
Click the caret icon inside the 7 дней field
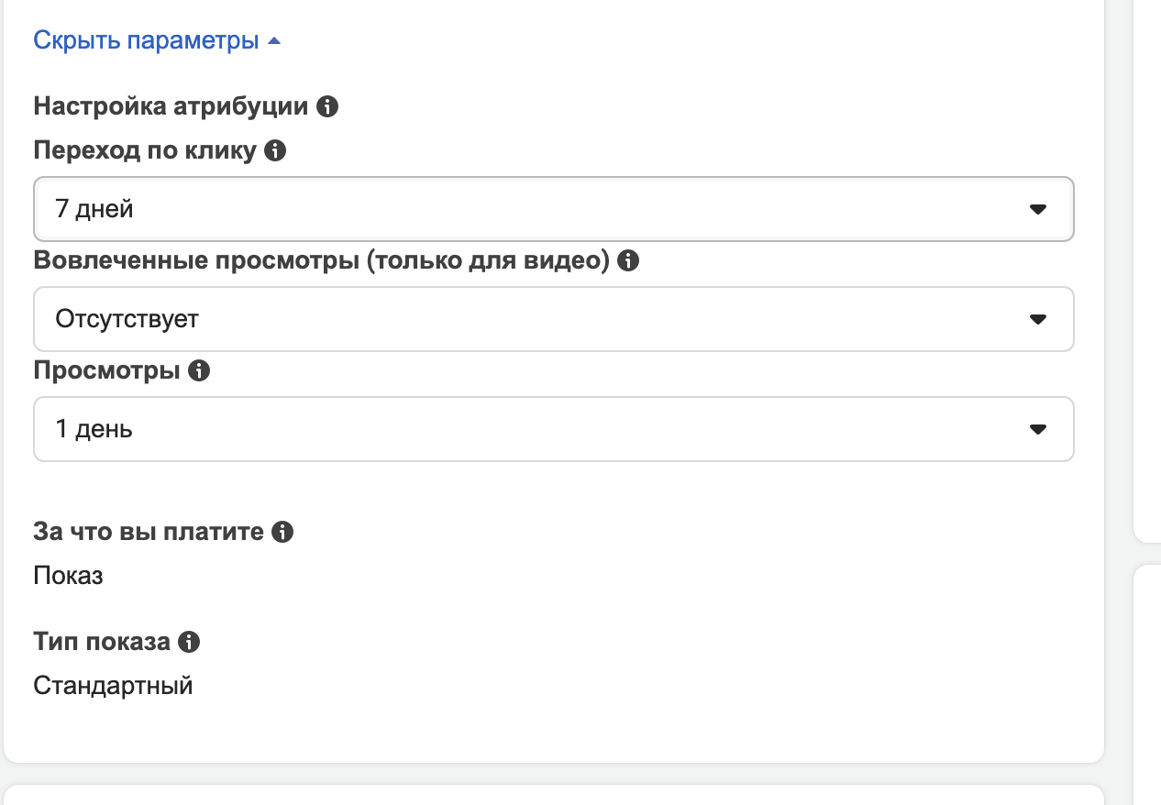pyautogui.click(x=1037, y=209)
